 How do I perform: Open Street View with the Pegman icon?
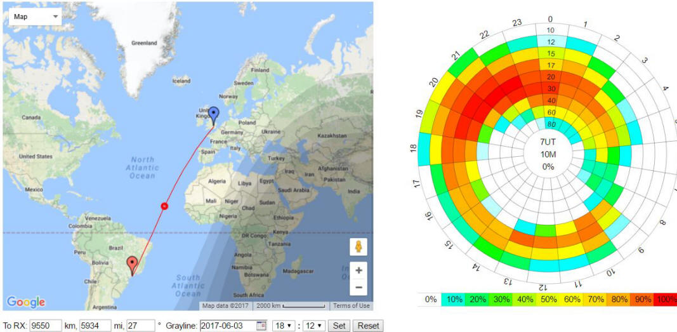[358, 247]
